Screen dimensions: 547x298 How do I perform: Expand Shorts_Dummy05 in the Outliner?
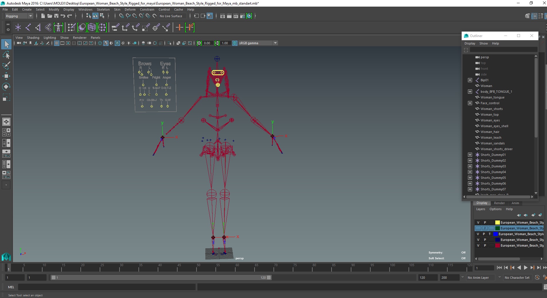(x=470, y=178)
